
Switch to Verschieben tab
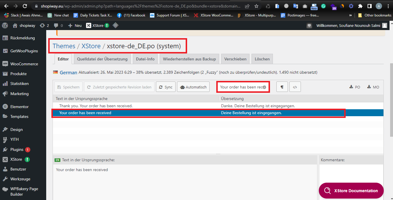coord(235,59)
